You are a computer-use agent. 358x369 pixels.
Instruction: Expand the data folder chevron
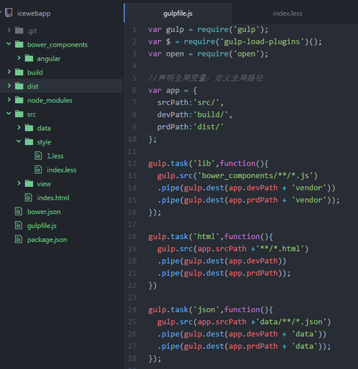click(19, 127)
